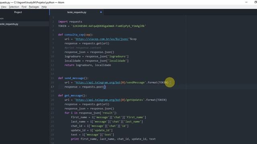
Task: Click the 'return logradouro, localidade' line
Action: click(x=88, y=65)
